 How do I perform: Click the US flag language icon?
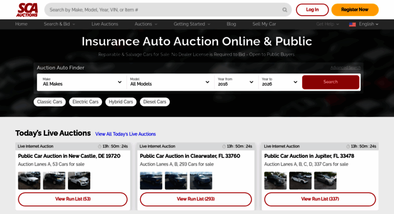(352, 24)
